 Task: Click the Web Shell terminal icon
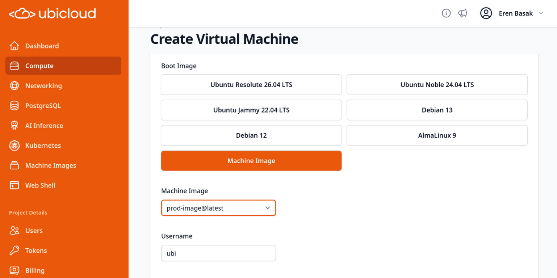[x=14, y=185]
